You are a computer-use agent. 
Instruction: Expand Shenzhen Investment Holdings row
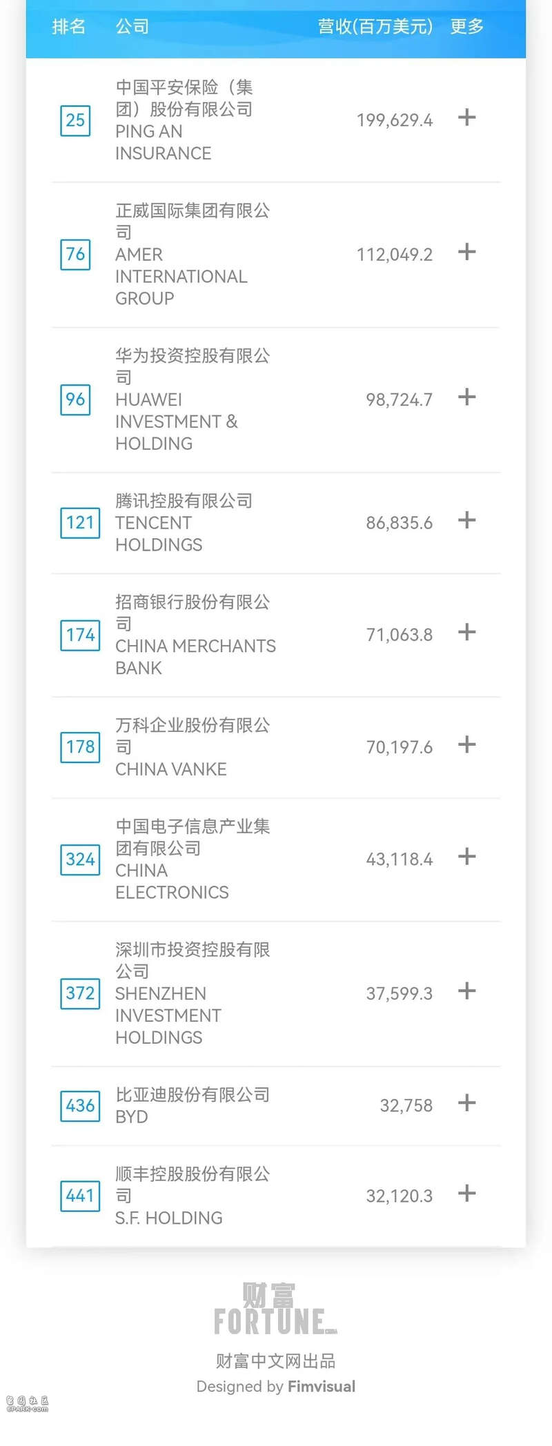[x=467, y=991]
